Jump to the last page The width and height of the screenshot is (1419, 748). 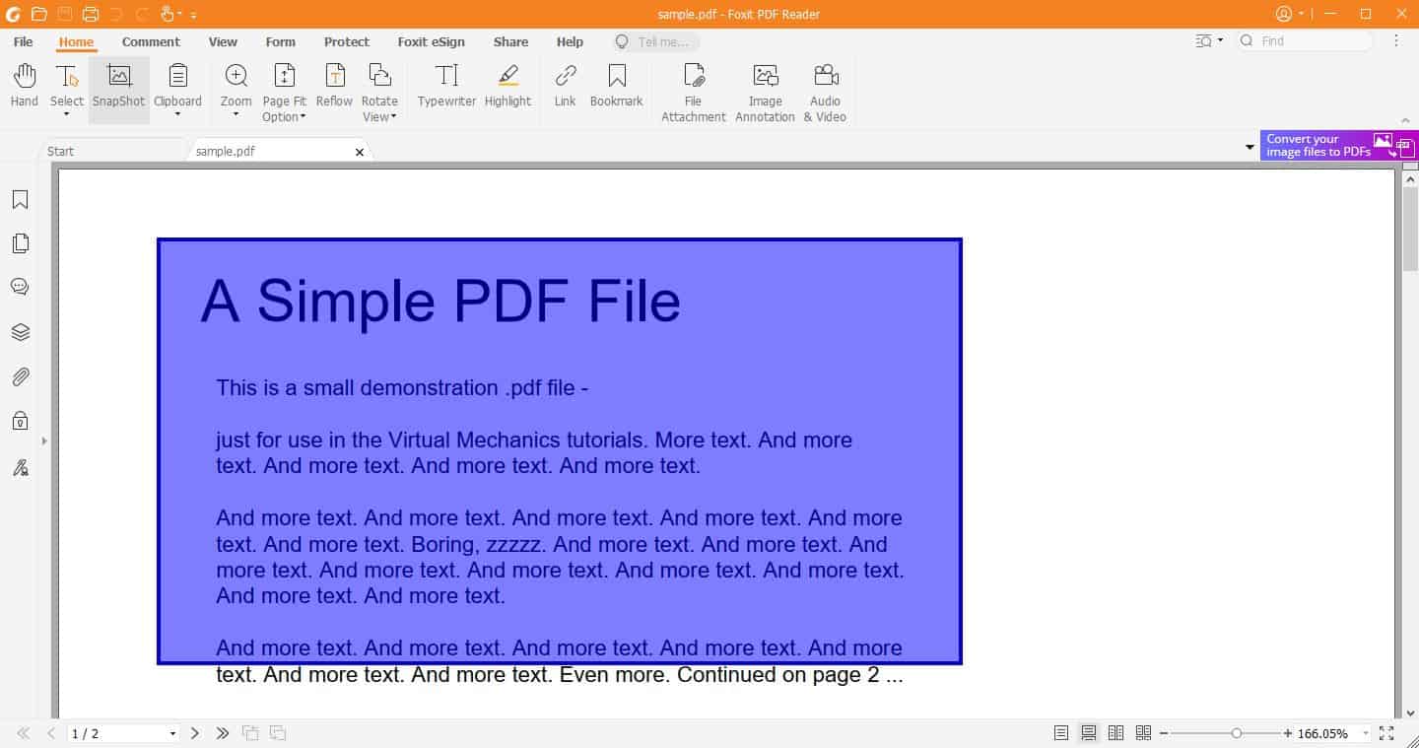click(x=223, y=733)
